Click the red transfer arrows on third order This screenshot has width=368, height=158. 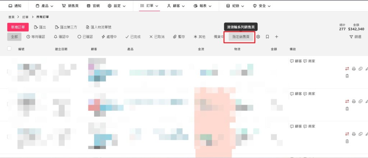coord(347,134)
